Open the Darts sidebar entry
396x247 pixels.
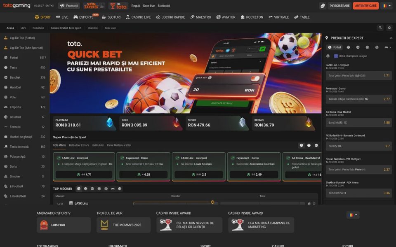(25, 166)
